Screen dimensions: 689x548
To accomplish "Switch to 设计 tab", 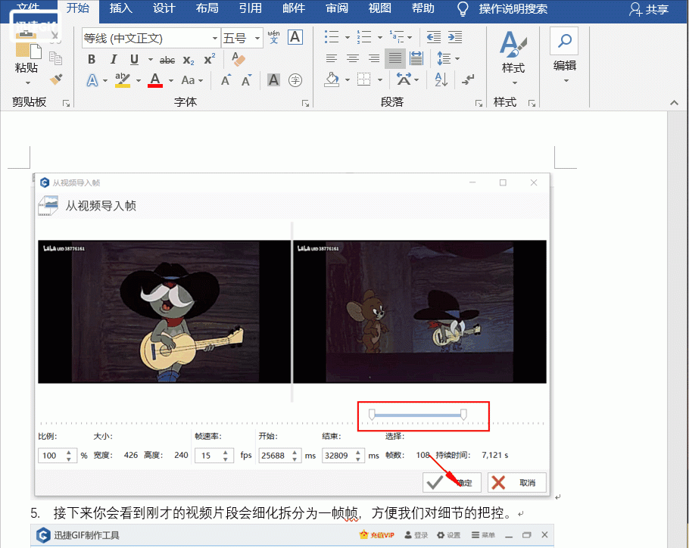I will (164, 8).
